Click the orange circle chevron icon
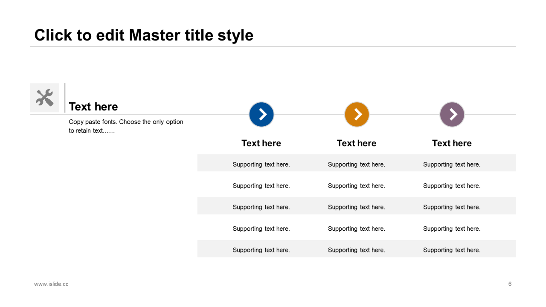This screenshot has height=307, width=546. (357, 114)
